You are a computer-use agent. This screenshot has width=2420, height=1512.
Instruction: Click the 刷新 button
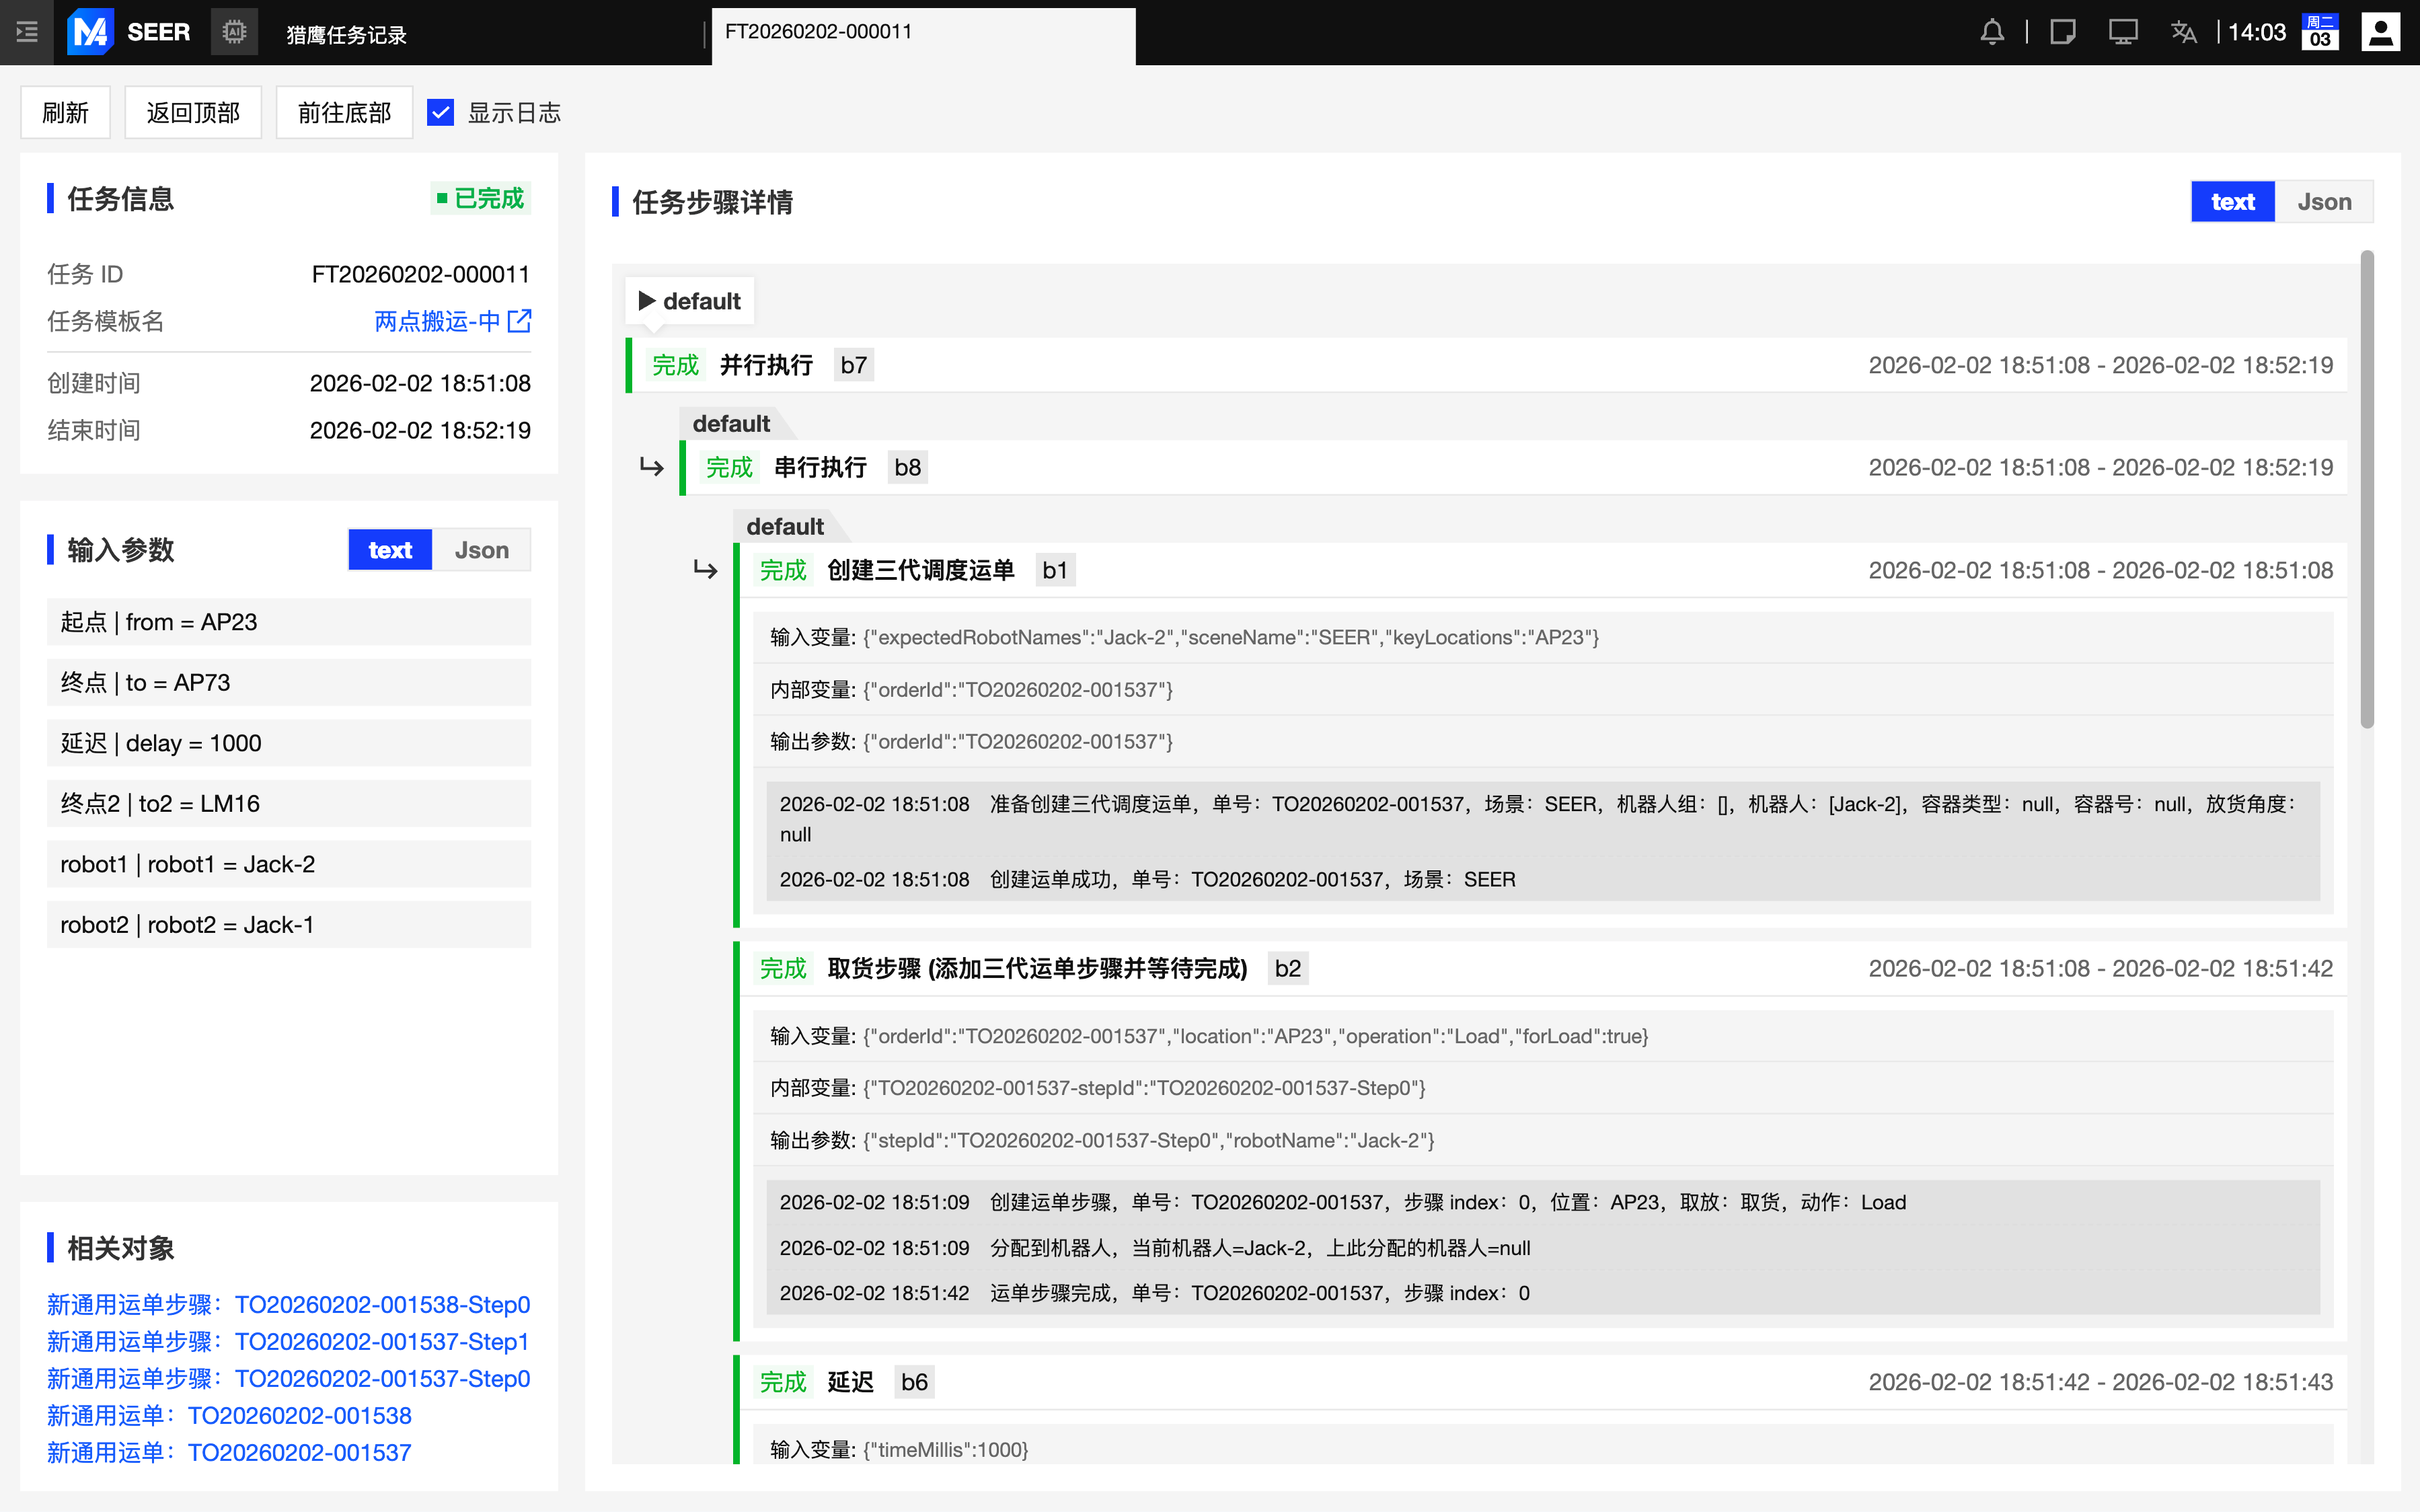(x=66, y=112)
